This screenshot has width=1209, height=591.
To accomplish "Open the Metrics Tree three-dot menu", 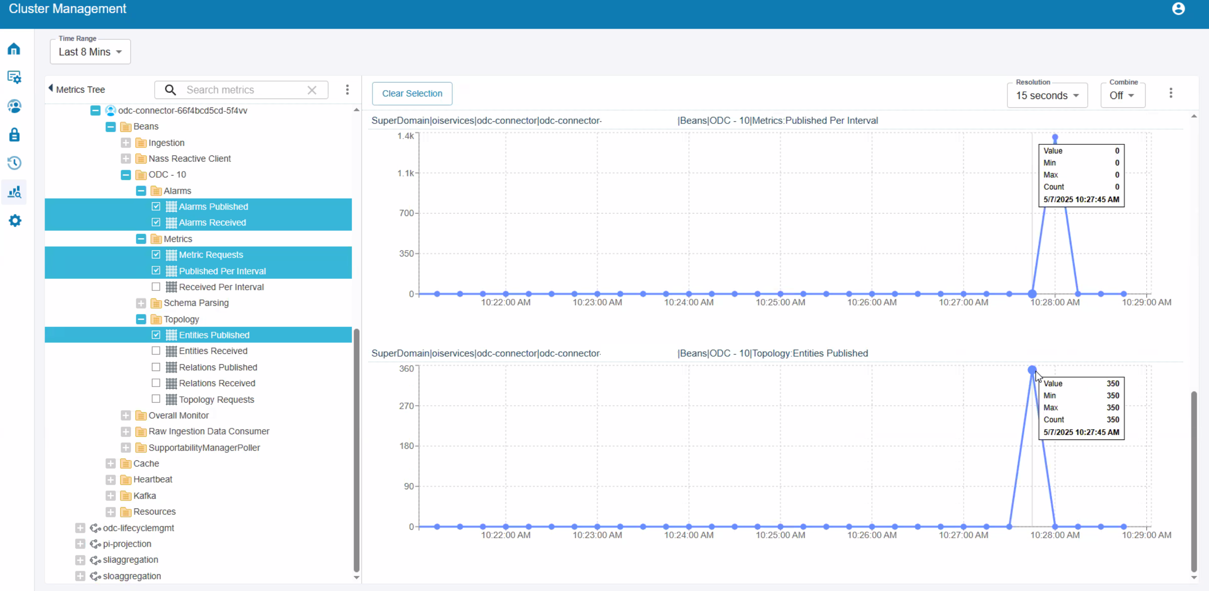I will pos(347,90).
